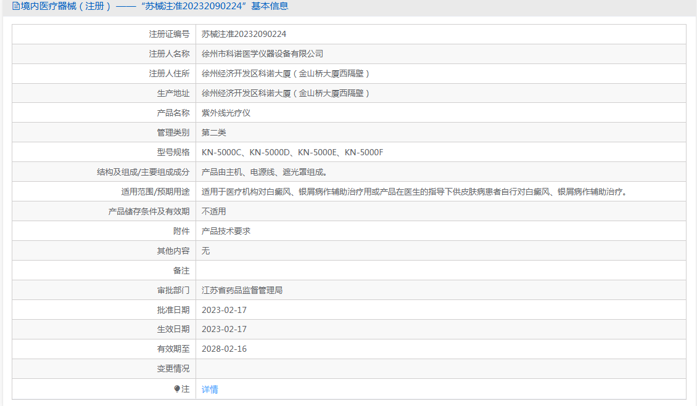Select approving department 江苏省药品监督管理局
Image resolution: width=697 pixels, height=406 pixels.
242,290
